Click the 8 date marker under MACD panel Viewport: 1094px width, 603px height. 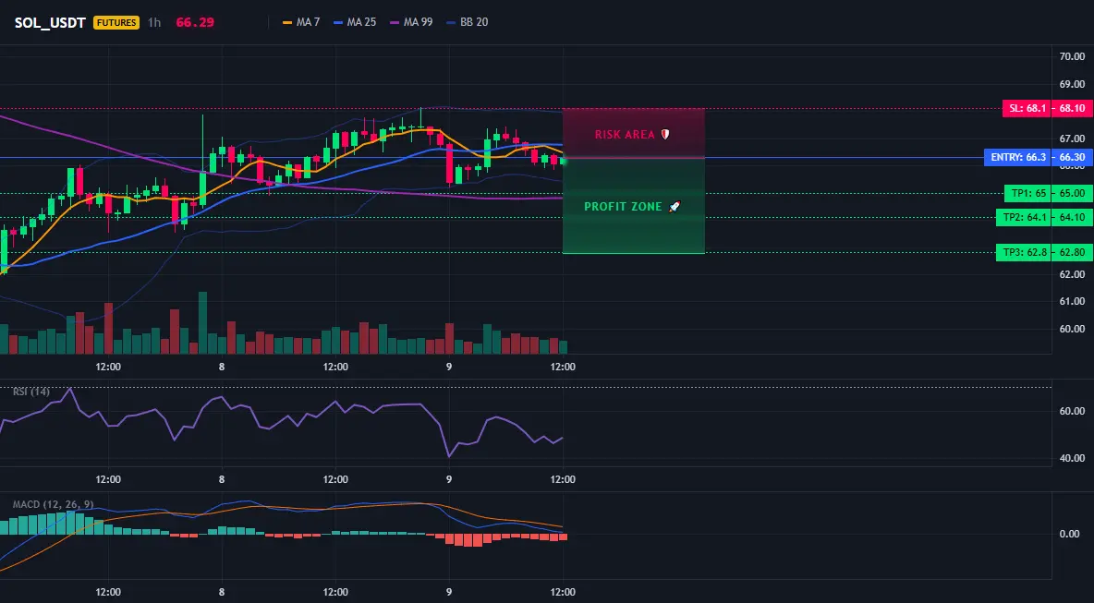pyautogui.click(x=222, y=593)
